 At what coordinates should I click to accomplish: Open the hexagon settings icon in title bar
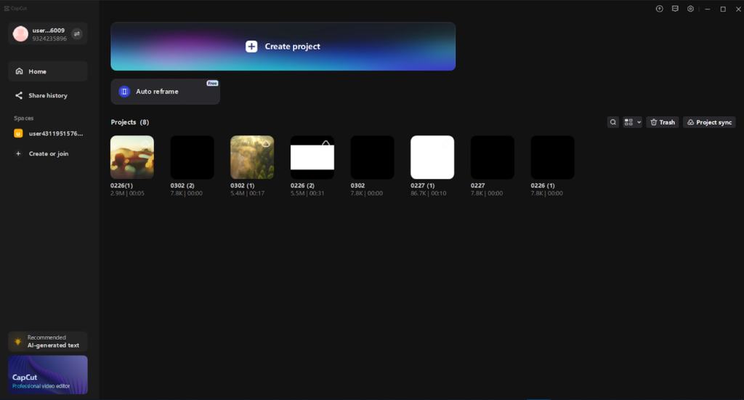coord(690,9)
